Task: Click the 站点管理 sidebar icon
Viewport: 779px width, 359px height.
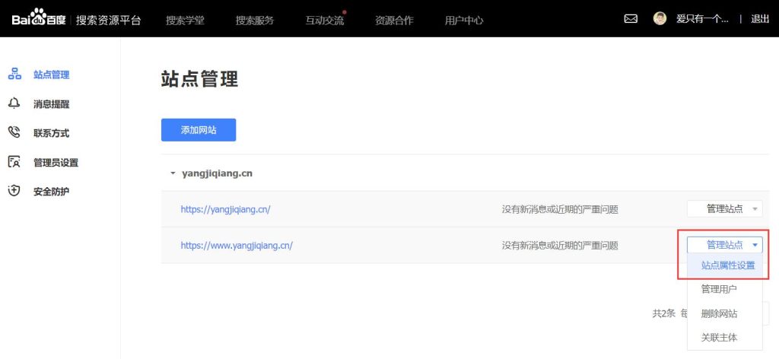Action: 14,75
